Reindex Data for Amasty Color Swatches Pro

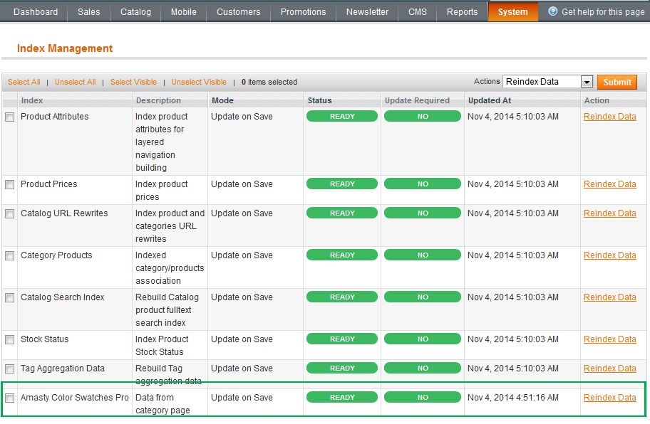(x=609, y=398)
